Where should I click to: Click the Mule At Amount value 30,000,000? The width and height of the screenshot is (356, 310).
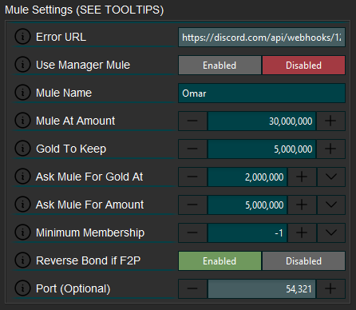pyautogui.click(x=262, y=121)
